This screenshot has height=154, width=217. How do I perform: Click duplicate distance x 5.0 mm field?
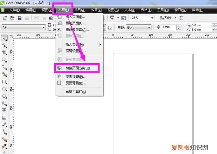tap(202, 25)
